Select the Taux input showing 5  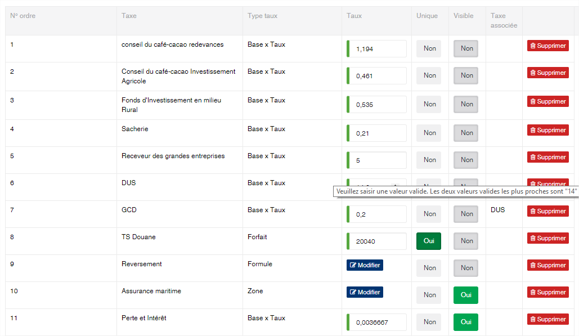(x=378, y=160)
